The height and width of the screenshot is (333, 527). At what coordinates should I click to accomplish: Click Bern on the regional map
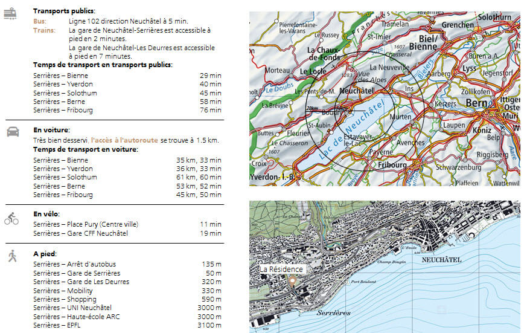(476, 103)
